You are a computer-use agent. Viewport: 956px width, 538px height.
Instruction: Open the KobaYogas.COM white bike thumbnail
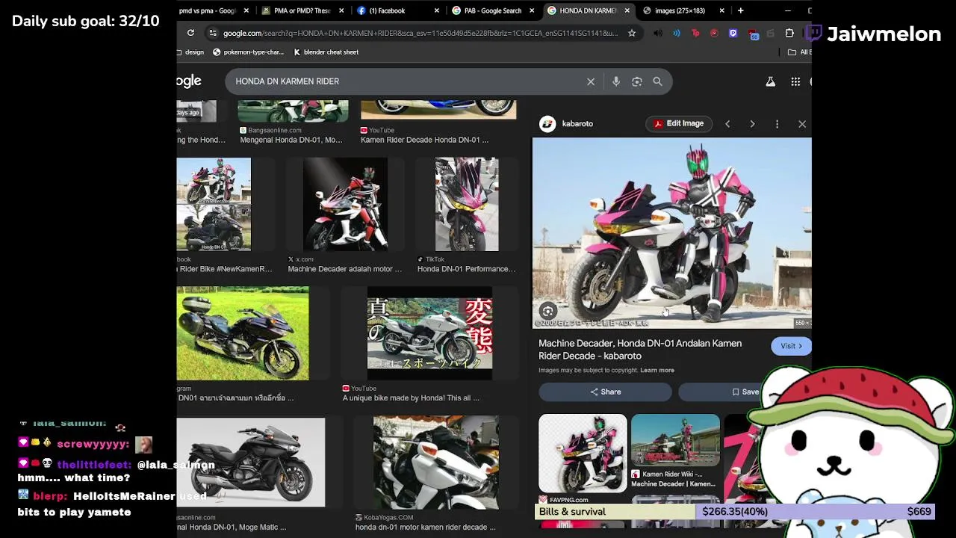pyautogui.click(x=436, y=463)
